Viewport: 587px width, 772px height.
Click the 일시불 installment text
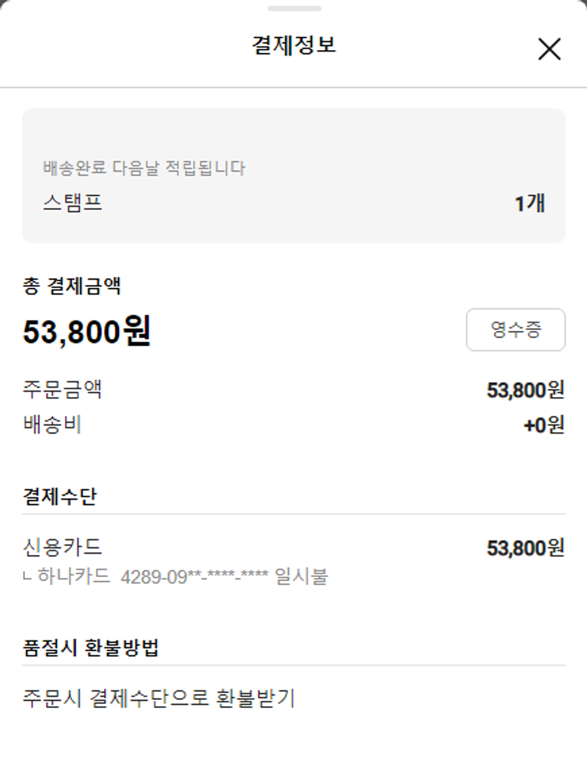[x=301, y=578]
